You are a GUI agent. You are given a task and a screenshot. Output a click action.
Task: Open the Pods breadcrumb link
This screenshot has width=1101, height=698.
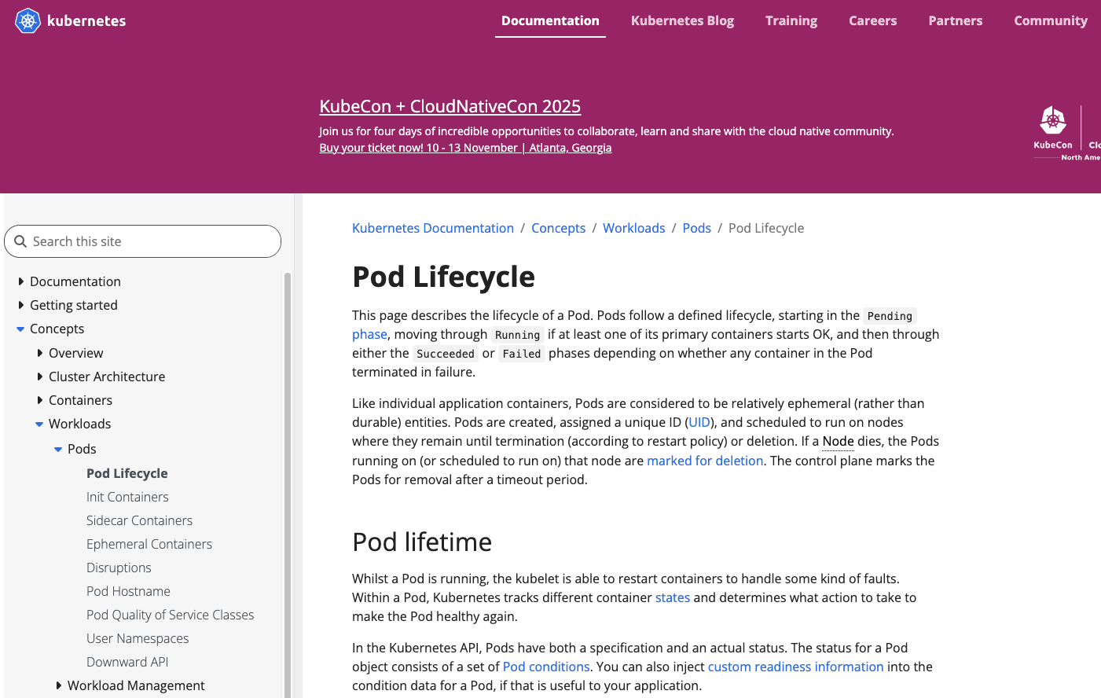696,228
